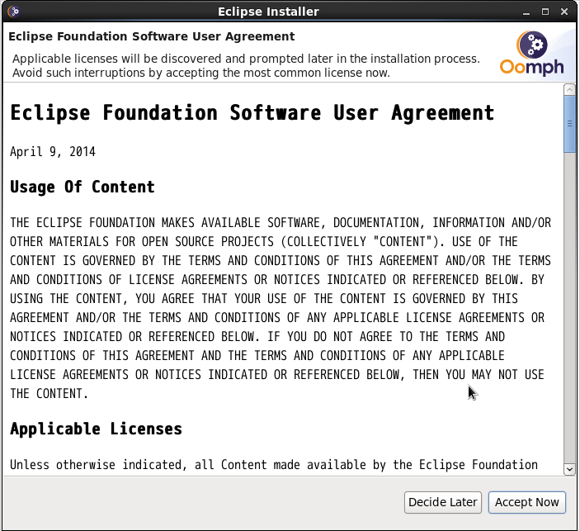
Task: Click the bold header title 'Eclipse Foundation Software User Agreement'
Action: click(152, 36)
